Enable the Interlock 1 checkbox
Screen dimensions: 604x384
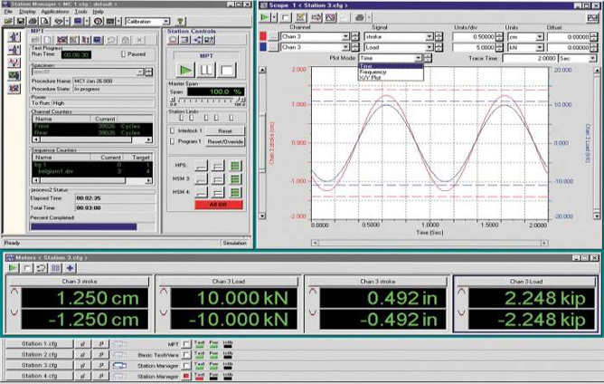(174, 130)
